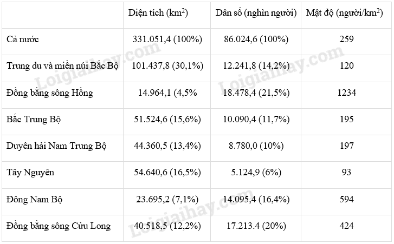Select the "Bắc Trung Bộ" row label

click(x=34, y=120)
